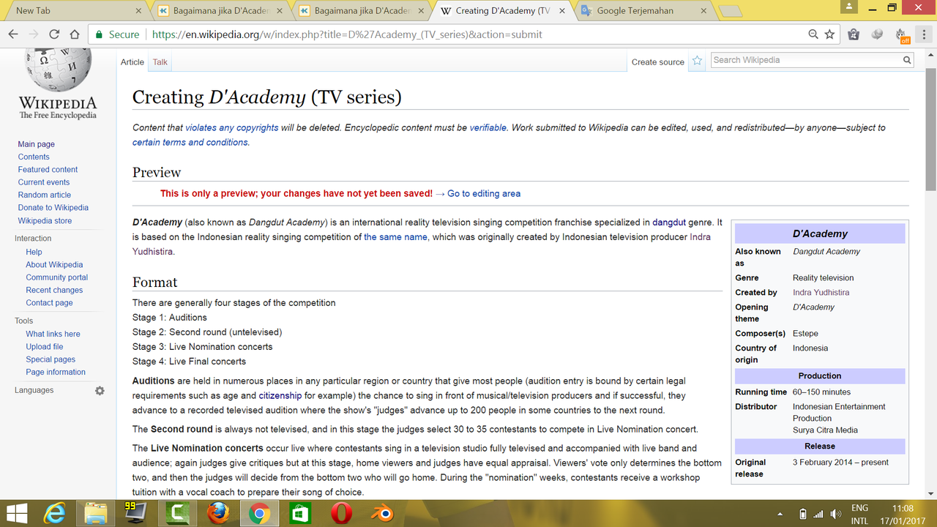Click the system tray volume icon
This screenshot has height=527, width=937.
[835, 514]
